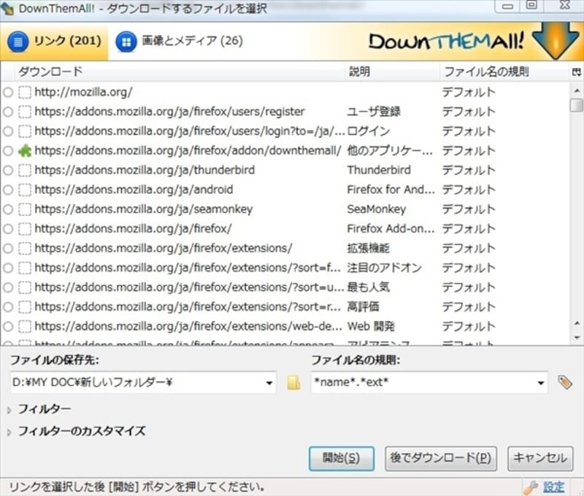Viewport: 584px width, 496px height.
Task: Click the tag icon next to renaming mask
Action: pyautogui.click(x=564, y=382)
